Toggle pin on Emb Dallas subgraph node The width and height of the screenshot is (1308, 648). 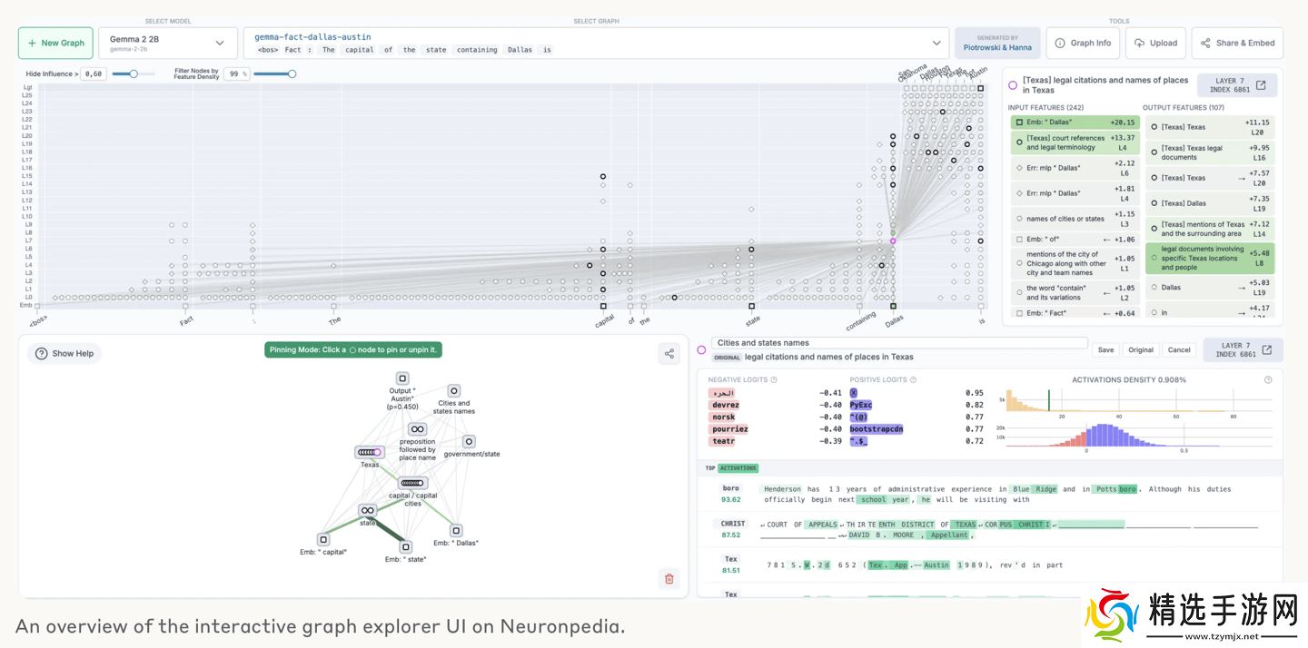pyautogui.click(x=456, y=530)
